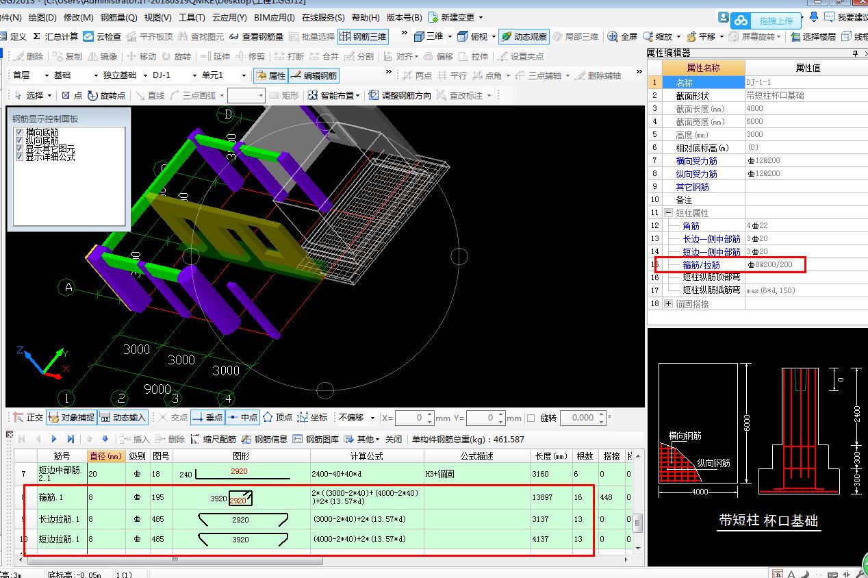Click the 汇总计算 summary calculation tool
868x578 pixels.
click(x=55, y=36)
